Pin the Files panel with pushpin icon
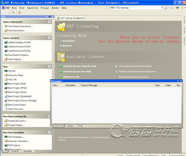The height and width of the screenshot is (156, 186). (50, 16)
